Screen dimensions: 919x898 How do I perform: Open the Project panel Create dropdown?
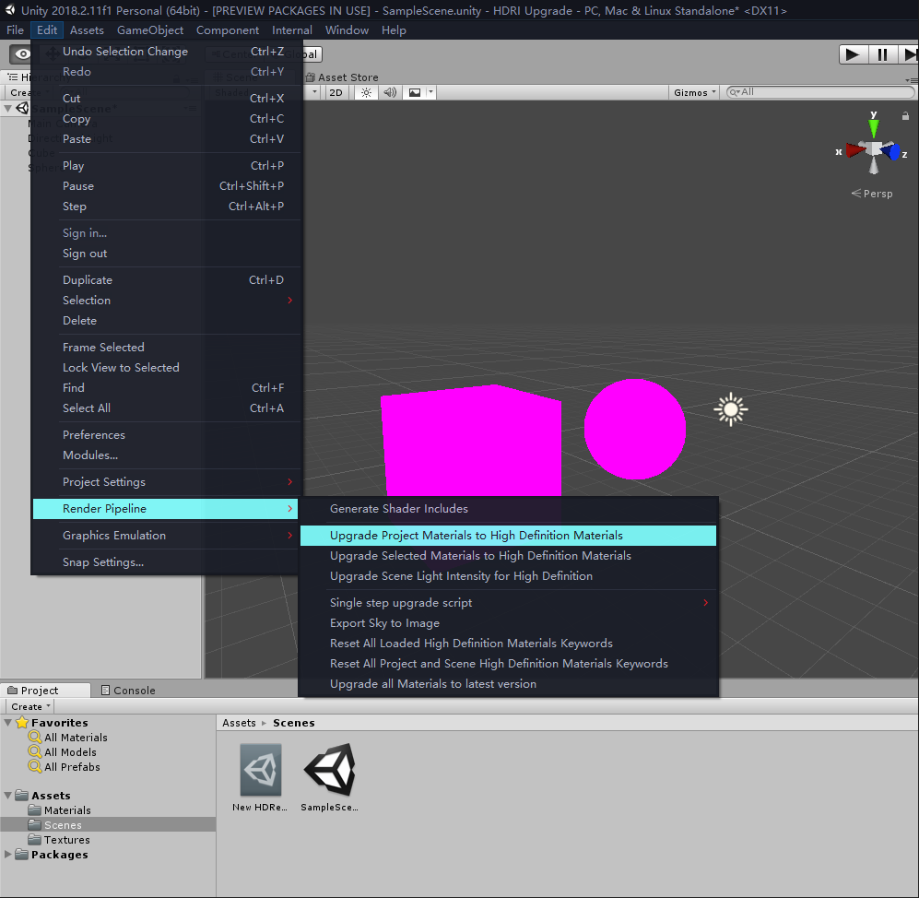click(30, 706)
